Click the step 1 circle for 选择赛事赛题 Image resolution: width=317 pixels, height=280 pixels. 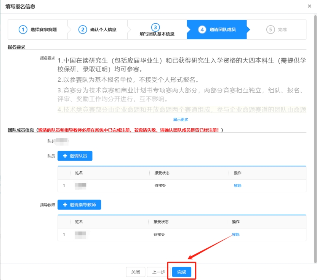(23, 29)
